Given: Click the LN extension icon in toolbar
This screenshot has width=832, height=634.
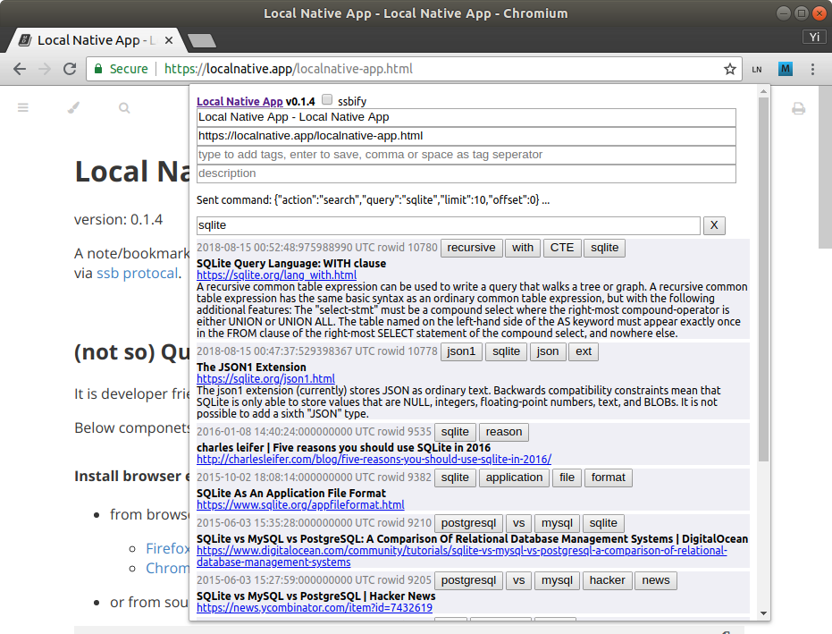Looking at the screenshot, I should point(757,69).
